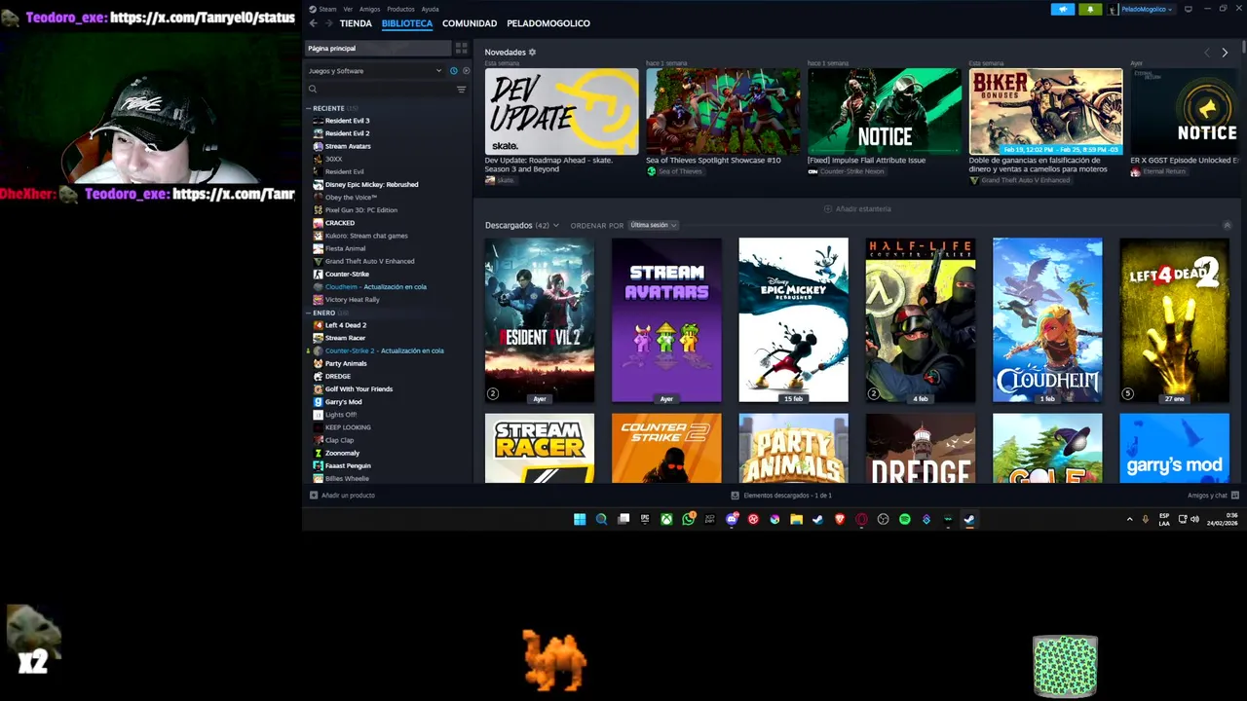Click the Steam logo icon in menu bar
1247x701 pixels.
click(313, 9)
